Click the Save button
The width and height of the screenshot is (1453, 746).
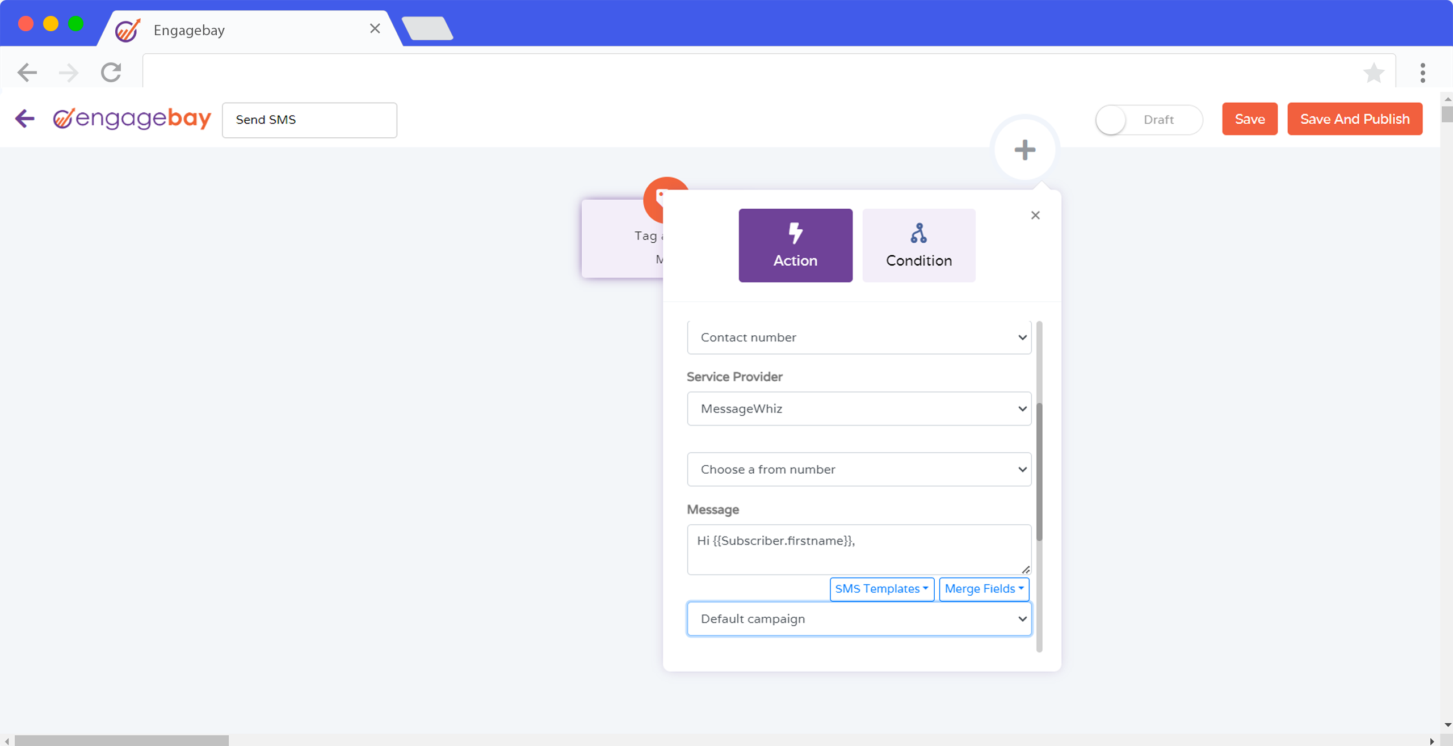[1249, 119]
